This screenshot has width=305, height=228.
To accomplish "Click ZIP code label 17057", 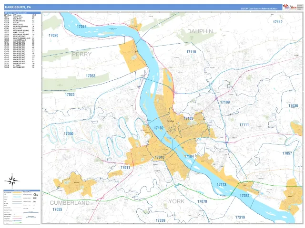I will pyautogui.click(x=287, y=153).
